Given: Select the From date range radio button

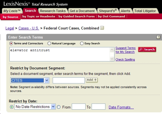Looking at the screenshot, I should pyautogui.click(x=59, y=107).
